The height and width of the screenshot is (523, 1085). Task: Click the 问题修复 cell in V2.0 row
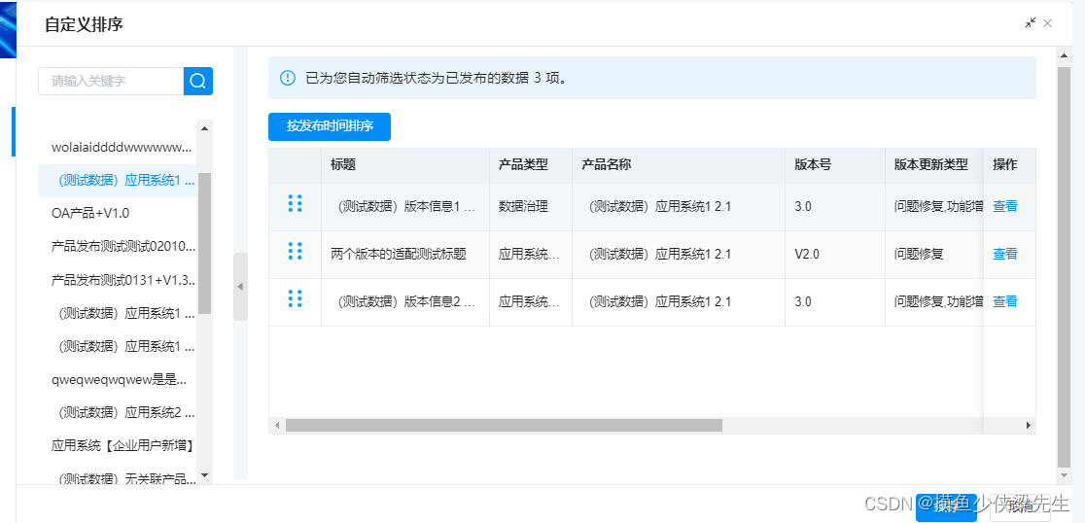tap(934, 254)
